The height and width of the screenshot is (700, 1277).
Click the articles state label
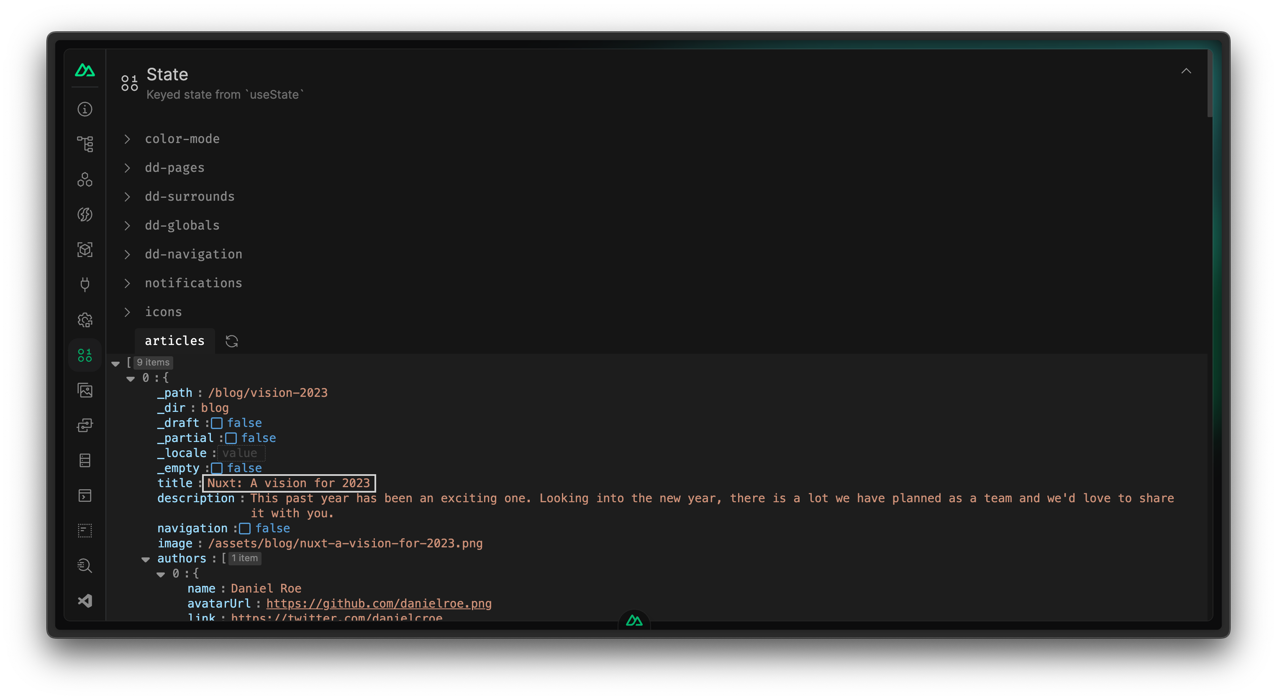pyautogui.click(x=174, y=340)
